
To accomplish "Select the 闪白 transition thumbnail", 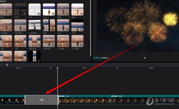I will (x=35, y=10).
